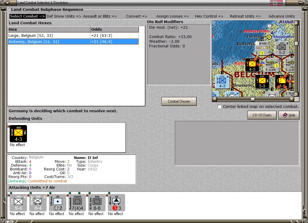Click the Retreat Units subphase step
This screenshot has height=223, width=308.
245,16
